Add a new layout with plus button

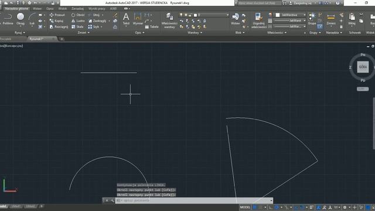[42, 206]
